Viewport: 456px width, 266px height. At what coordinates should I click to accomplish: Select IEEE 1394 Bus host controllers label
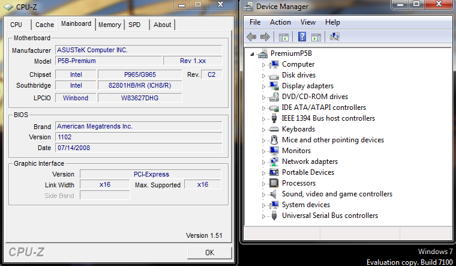328,118
